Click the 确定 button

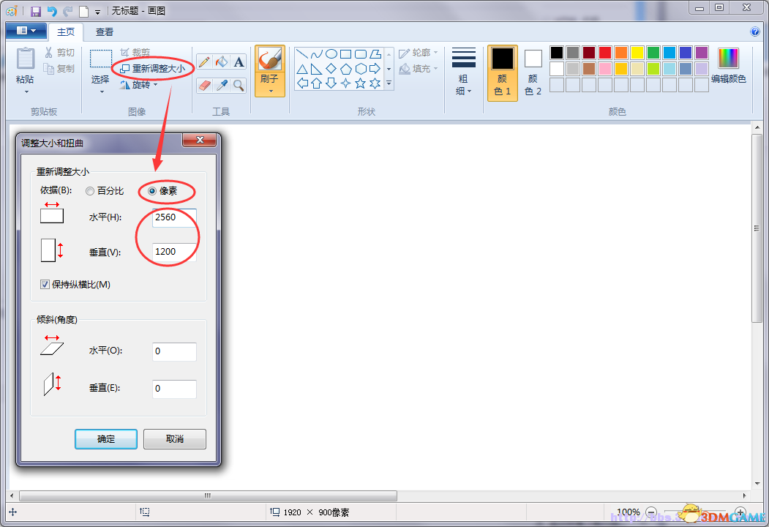coord(106,439)
